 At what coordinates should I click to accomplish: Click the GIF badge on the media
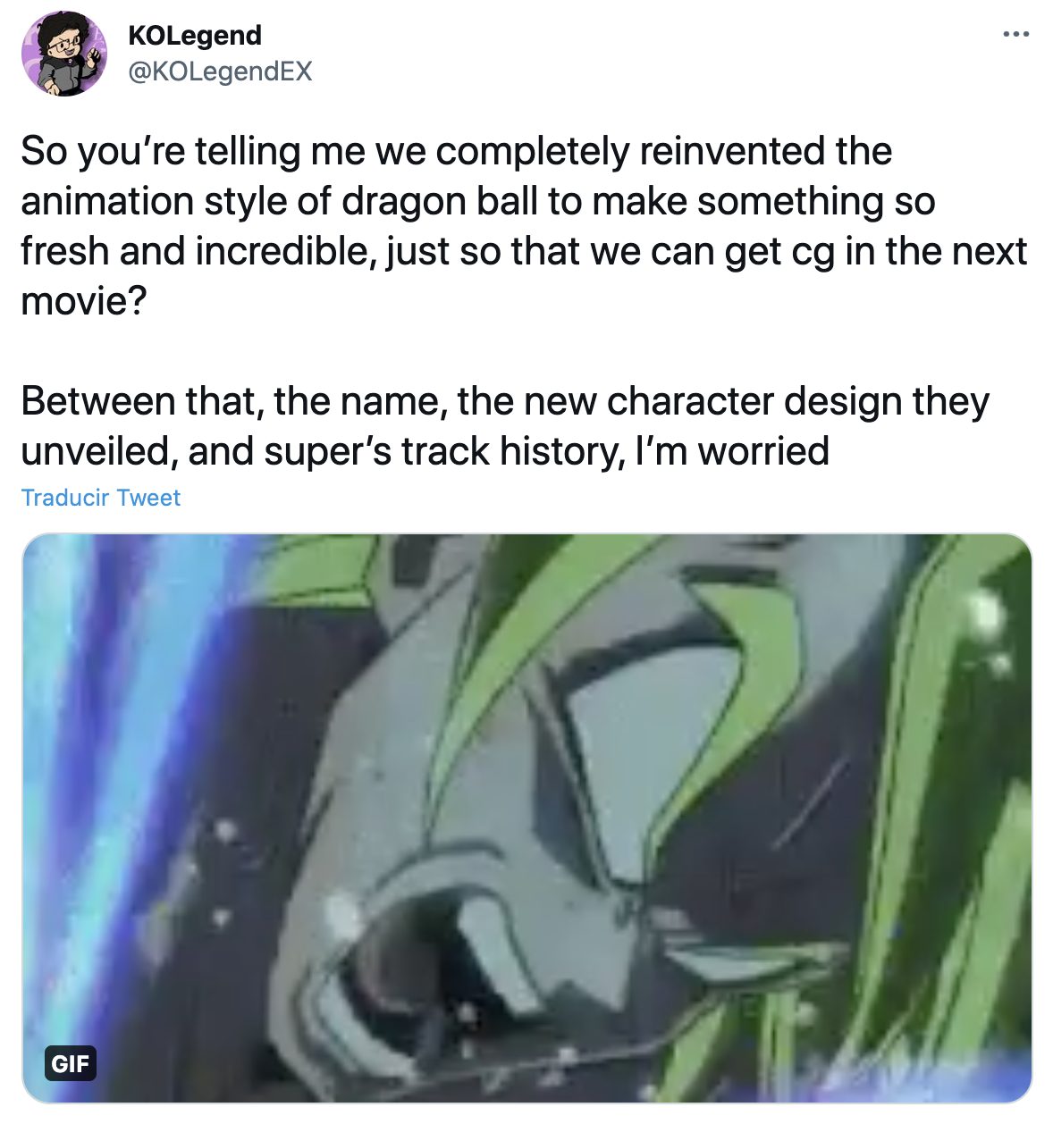(x=70, y=1063)
